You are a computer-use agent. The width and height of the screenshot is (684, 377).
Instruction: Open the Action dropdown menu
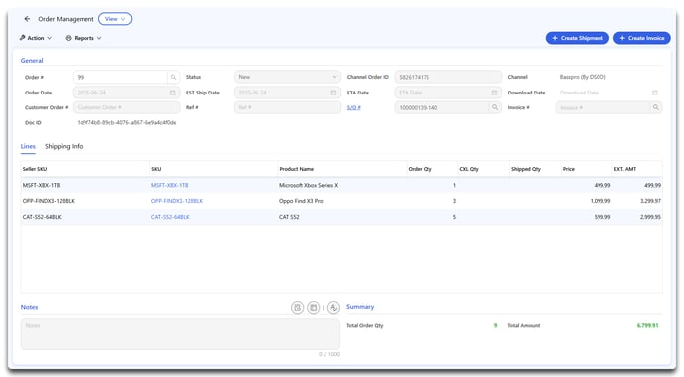click(36, 38)
